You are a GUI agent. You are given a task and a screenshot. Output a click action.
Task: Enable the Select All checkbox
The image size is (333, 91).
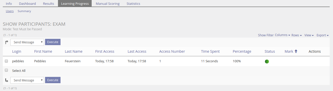click(x=6, y=70)
